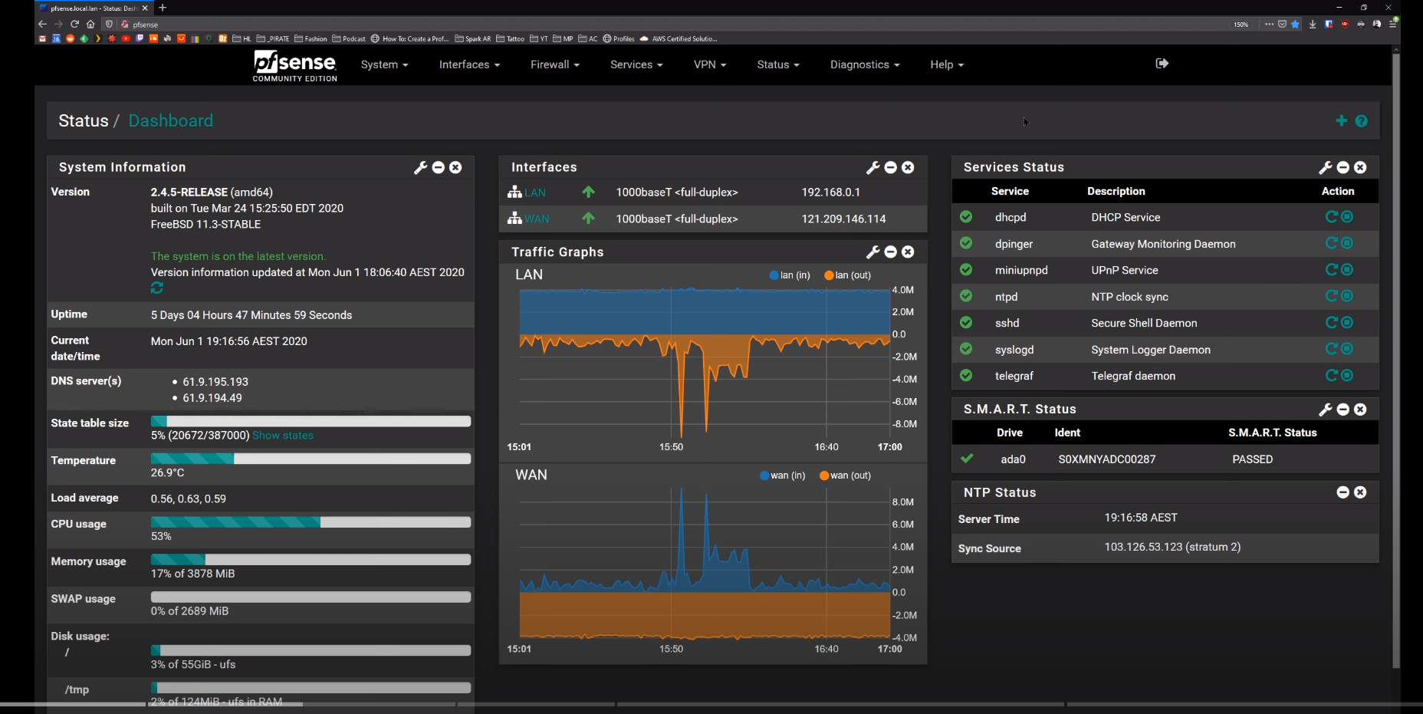Open Services Status widget wrench settings
This screenshot has width=1423, height=714.
tap(1325, 167)
